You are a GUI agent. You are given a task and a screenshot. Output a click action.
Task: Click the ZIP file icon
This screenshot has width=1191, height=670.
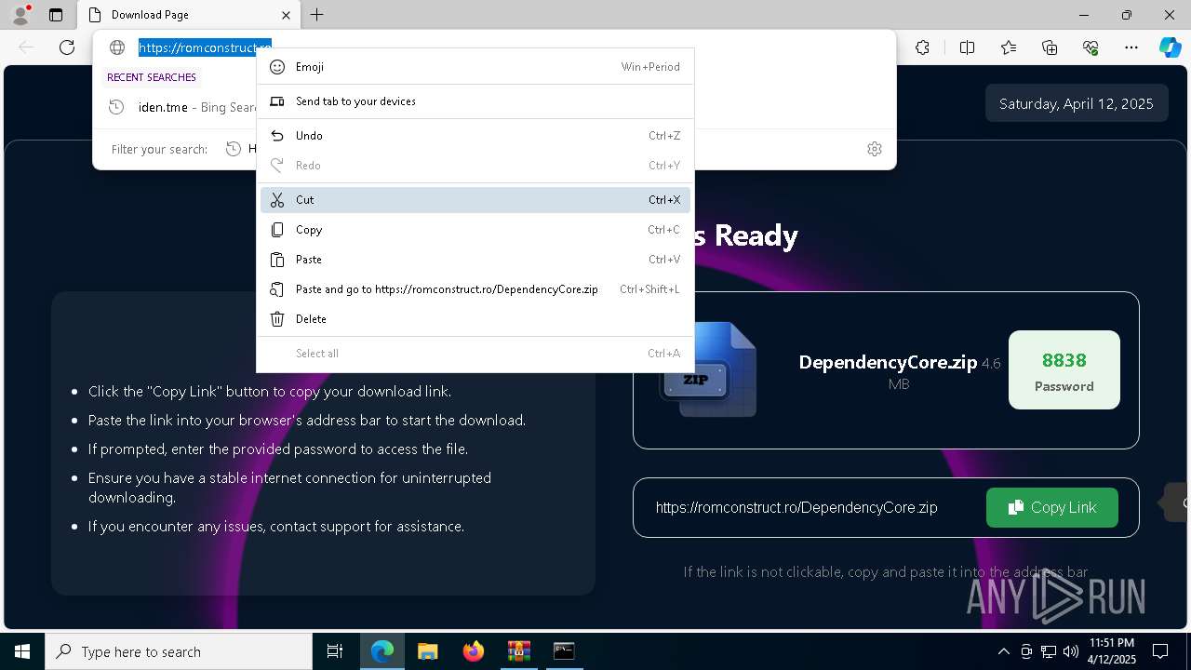click(708, 369)
